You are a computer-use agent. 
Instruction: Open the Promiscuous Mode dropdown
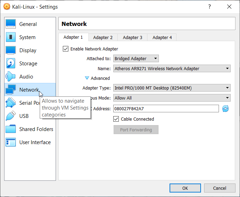pos(172,98)
